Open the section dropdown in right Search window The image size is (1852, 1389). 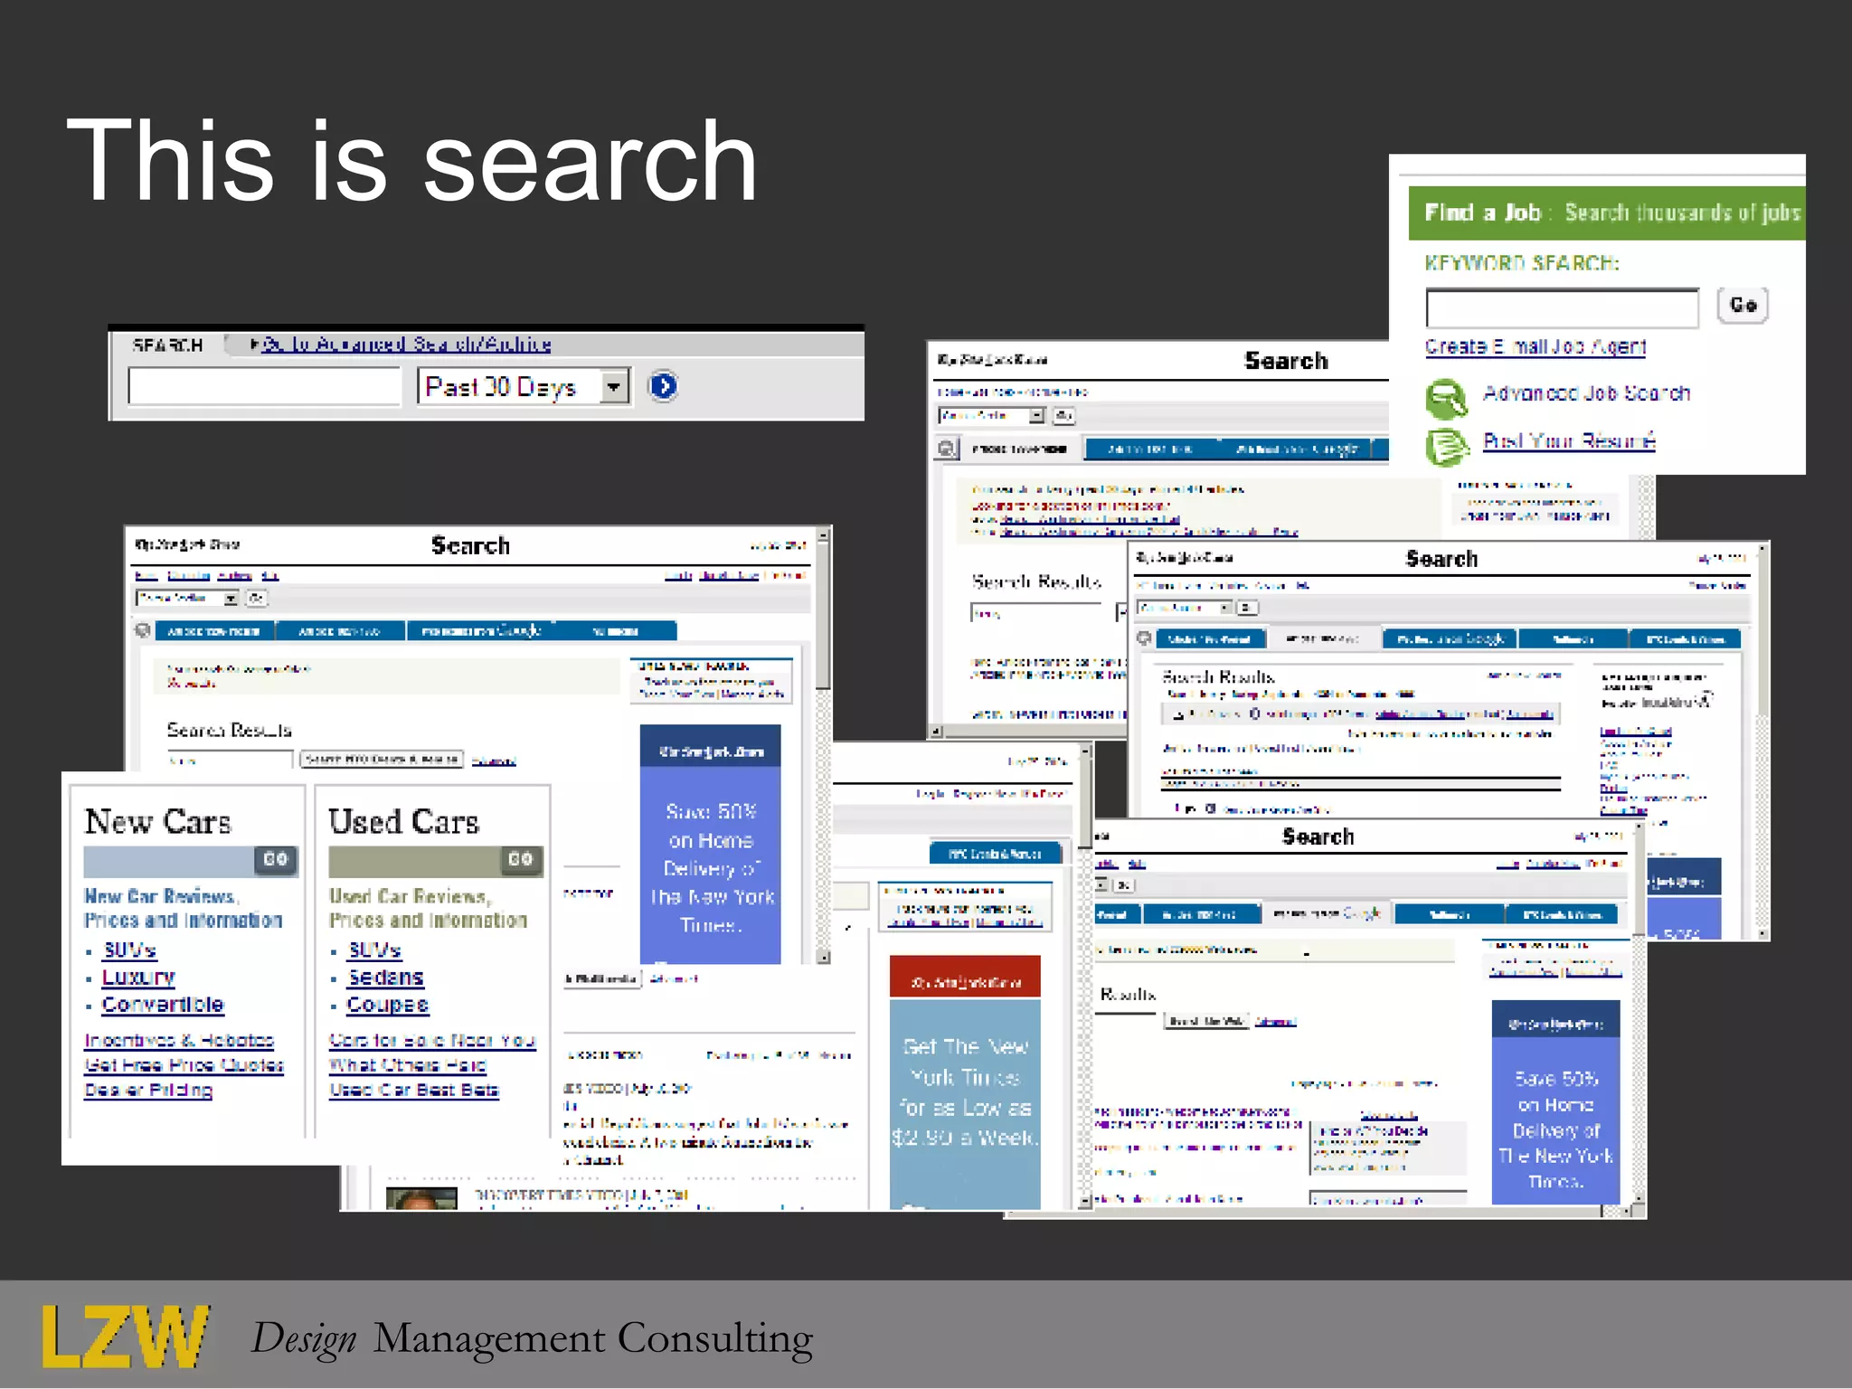coord(1186,608)
